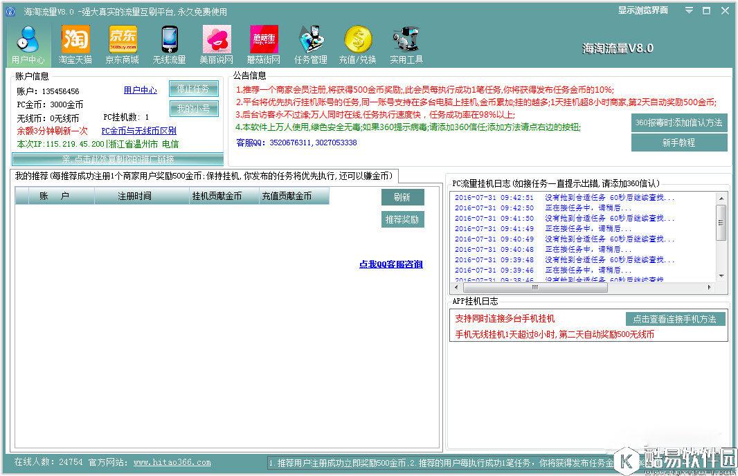Select the 淘宝天猫 Taobao icon
This screenshot has height=476, width=738.
point(75,44)
